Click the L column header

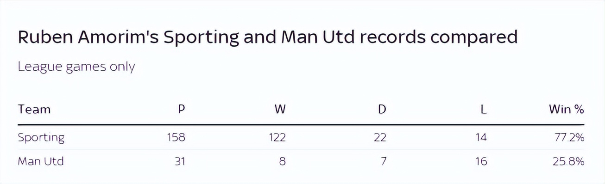click(x=484, y=110)
